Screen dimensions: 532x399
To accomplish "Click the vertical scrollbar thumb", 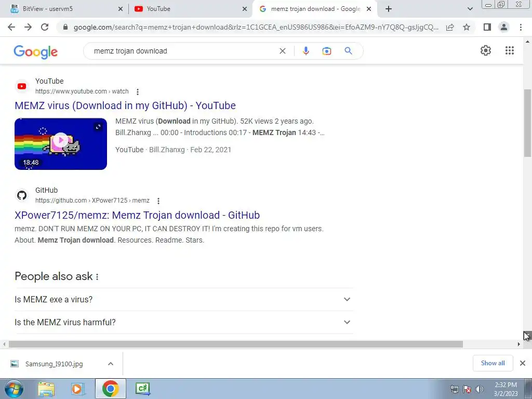I will [527, 123].
